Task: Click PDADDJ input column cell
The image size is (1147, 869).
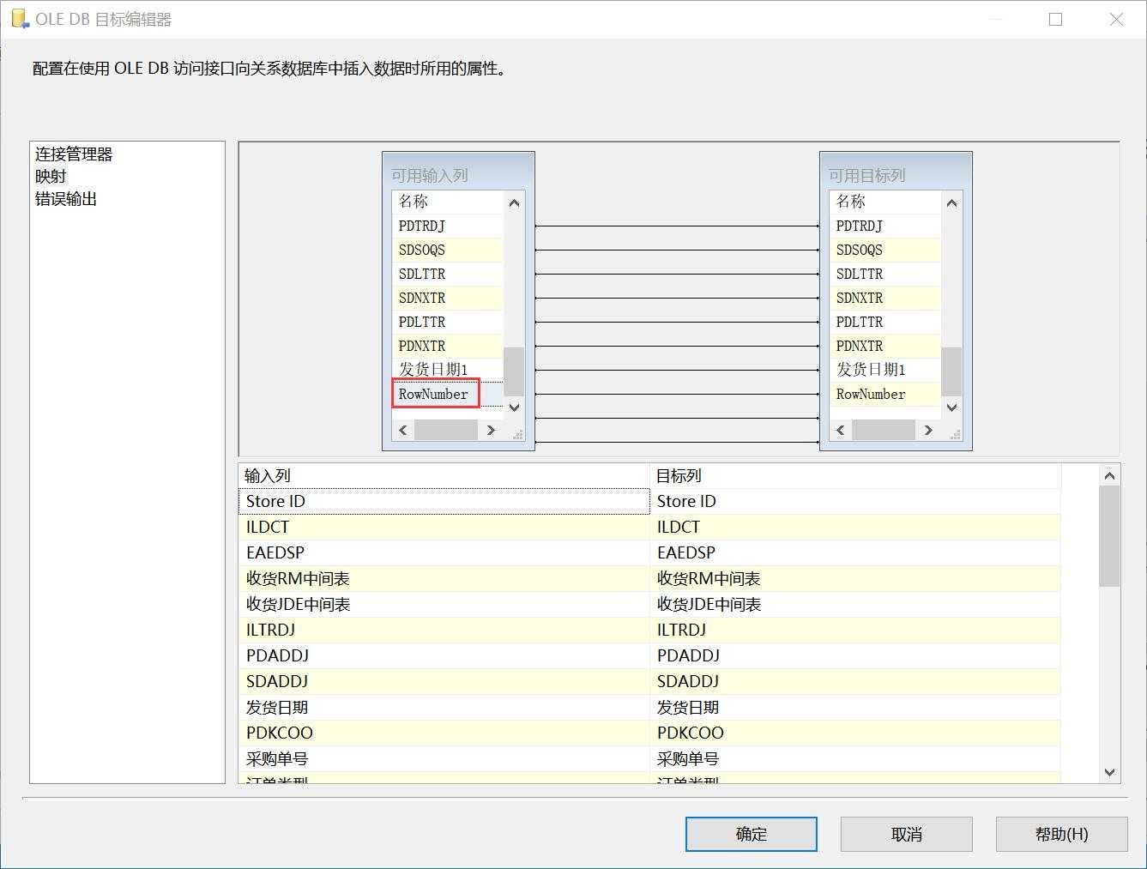Action: [x=444, y=655]
